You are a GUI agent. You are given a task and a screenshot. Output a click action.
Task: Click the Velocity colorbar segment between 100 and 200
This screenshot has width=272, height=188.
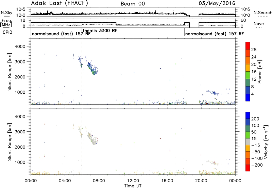(x=248, y=122)
